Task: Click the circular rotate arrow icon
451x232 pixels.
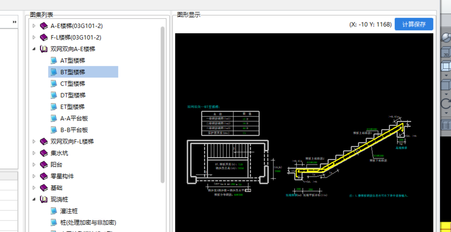Action: [446, 104]
